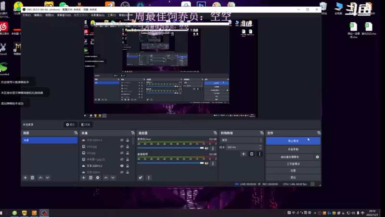
Task: Show the 未标题-1.jpg (2) source
Action: tap(122, 160)
